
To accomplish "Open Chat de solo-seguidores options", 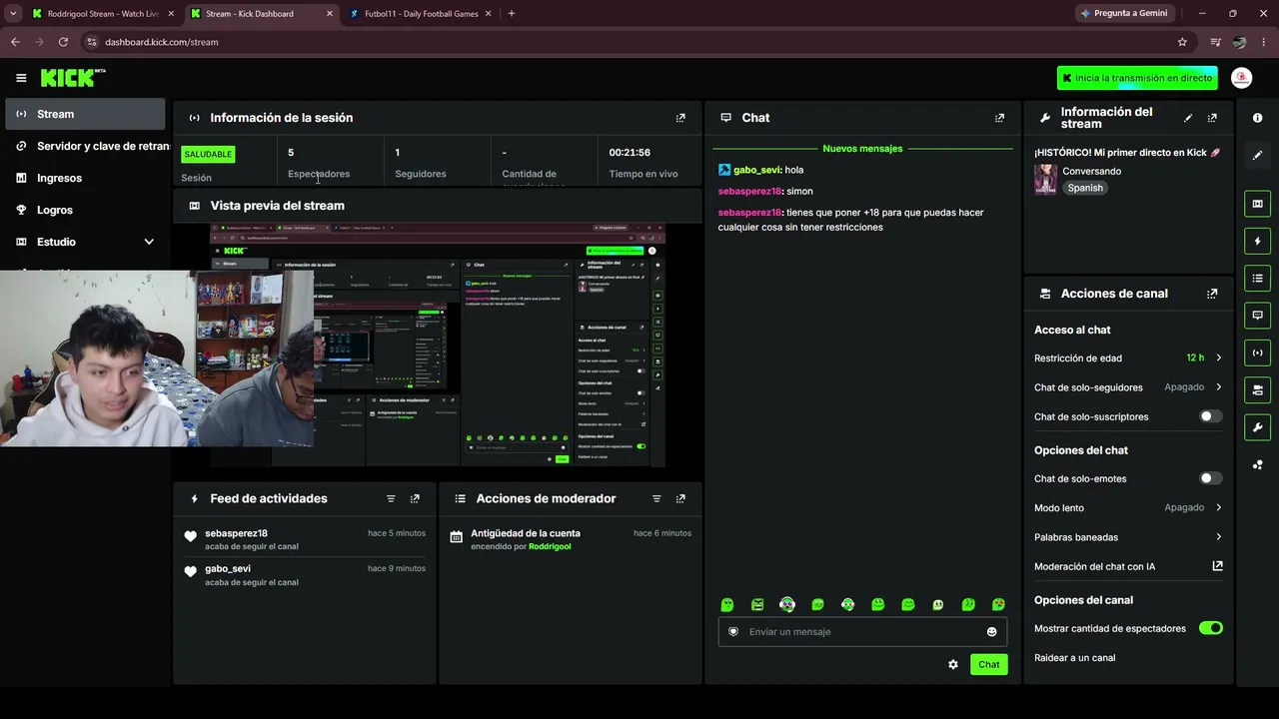I will pyautogui.click(x=1128, y=387).
